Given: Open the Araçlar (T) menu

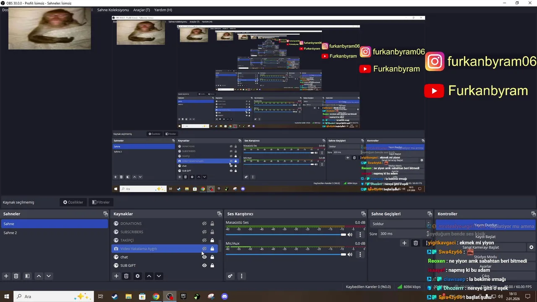Looking at the screenshot, I should point(141,10).
